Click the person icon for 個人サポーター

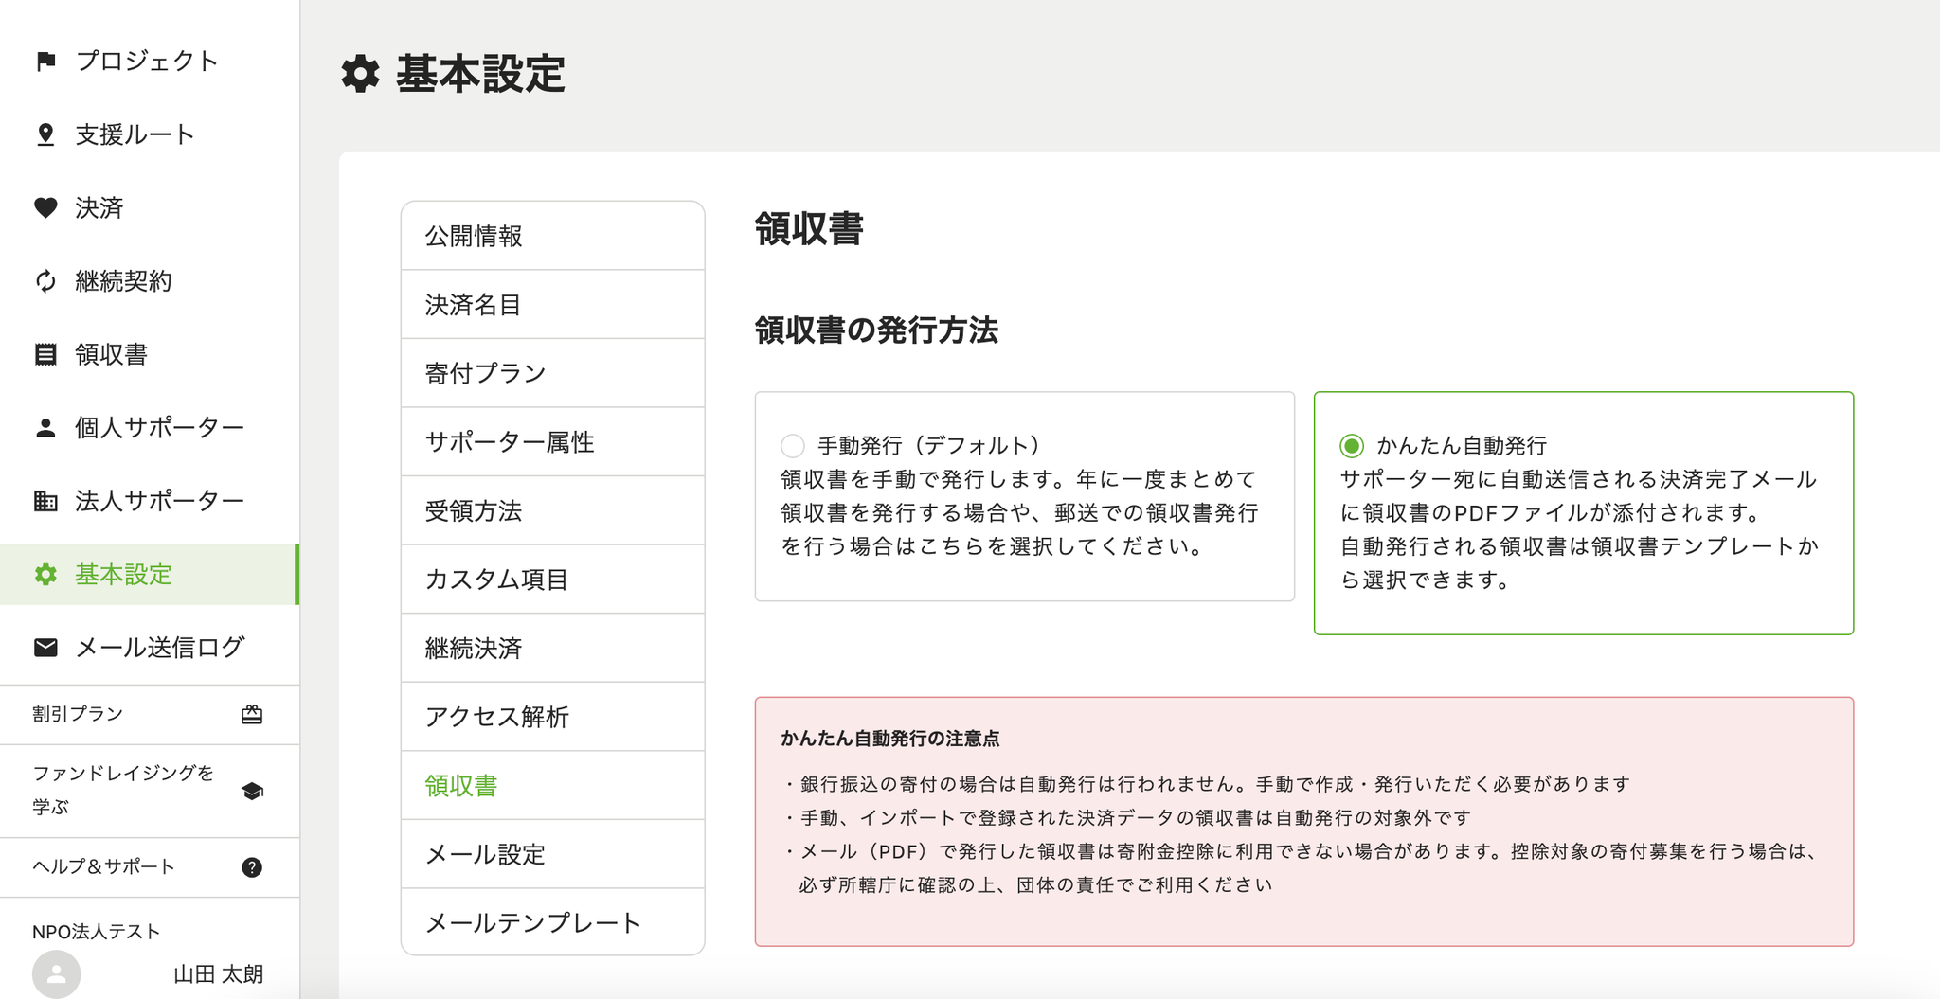[45, 428]
